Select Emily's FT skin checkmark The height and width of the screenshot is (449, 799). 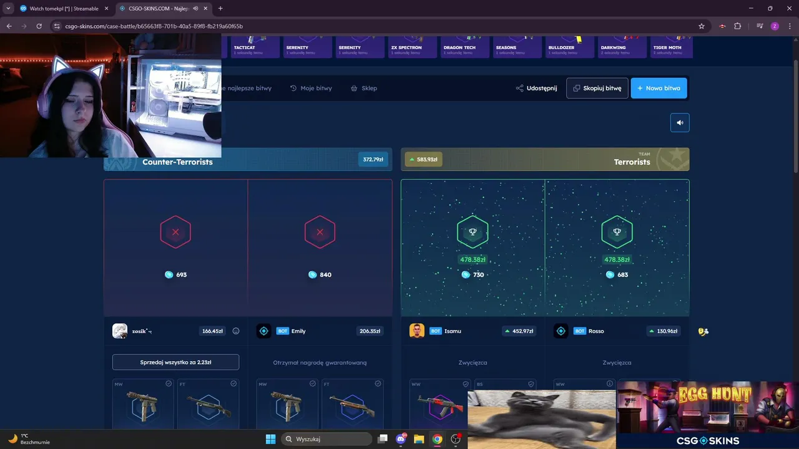pyautogui.click(x=378, y=384)
